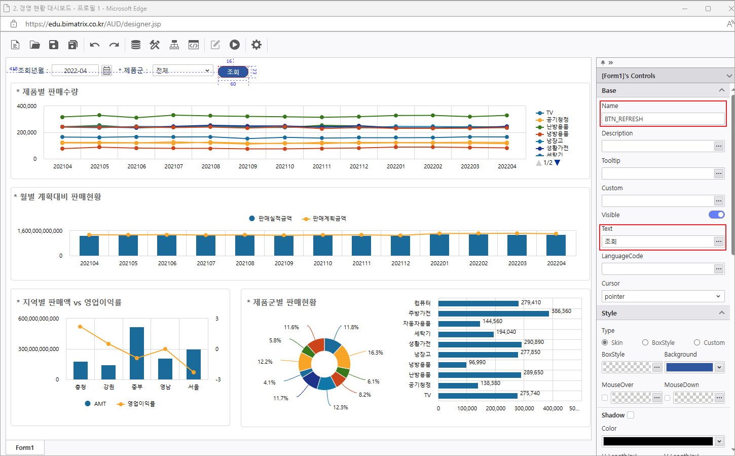Click the blue 조회 button

pos(233,72)
